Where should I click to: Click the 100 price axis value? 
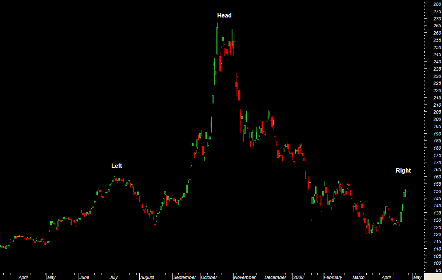pos(437,263)
